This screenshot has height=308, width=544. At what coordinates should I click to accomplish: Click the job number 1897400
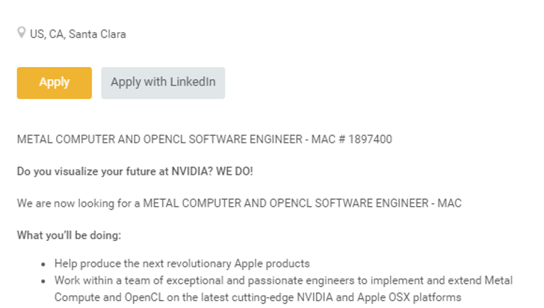click(370, 139)
